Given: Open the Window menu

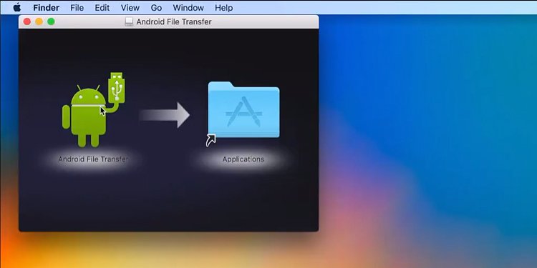Looking at the screenshot, I should click(188, 8).
